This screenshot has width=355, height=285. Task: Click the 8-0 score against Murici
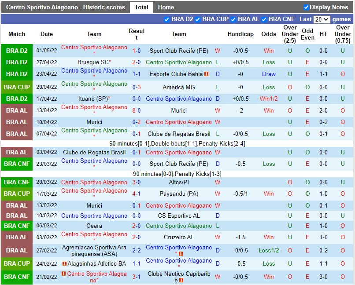pos(137,110)
